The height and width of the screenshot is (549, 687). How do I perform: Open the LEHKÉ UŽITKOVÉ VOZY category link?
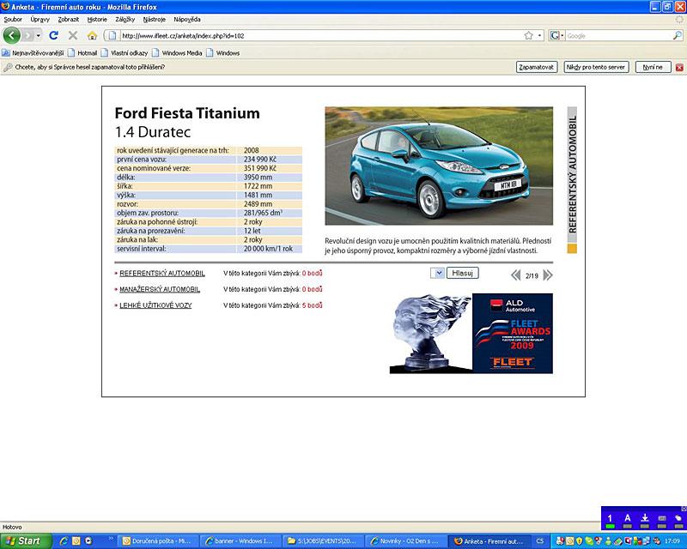coord(155,305)
